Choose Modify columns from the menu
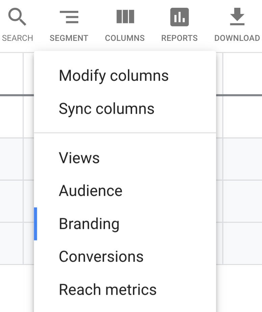This screenshot has width=262, height=312. 114,76
